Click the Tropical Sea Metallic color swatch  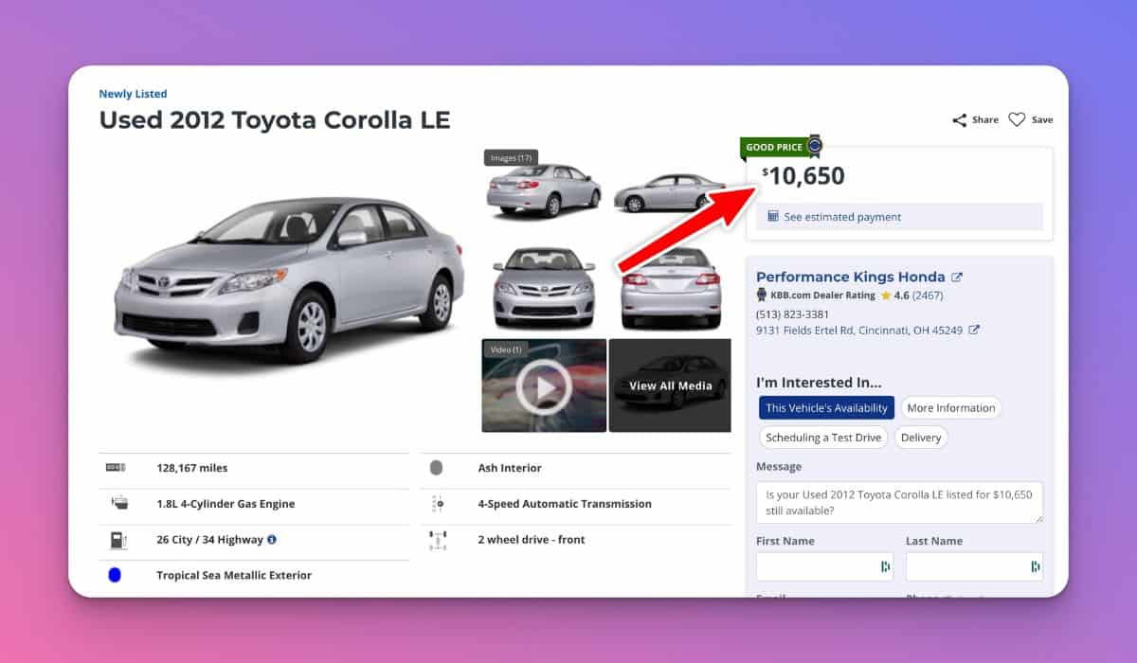pyautogui.click(x=115, y=575)
